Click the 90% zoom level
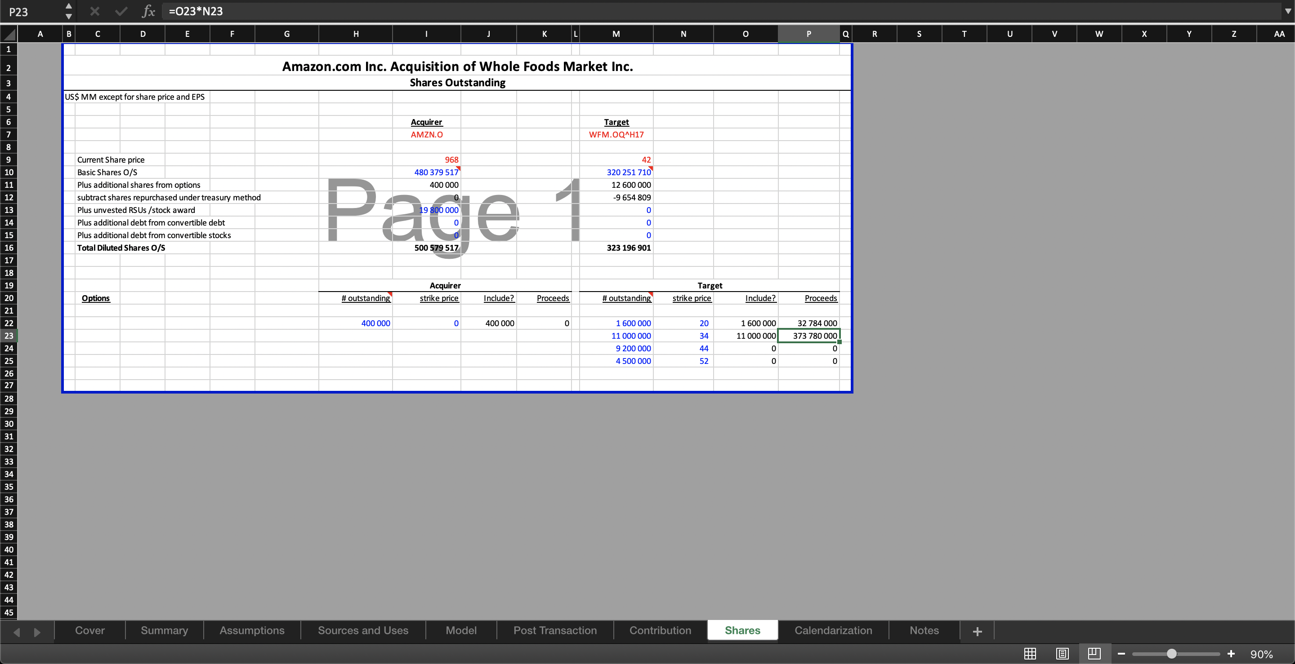1295x664 pixels. [x=1262, y=654]
